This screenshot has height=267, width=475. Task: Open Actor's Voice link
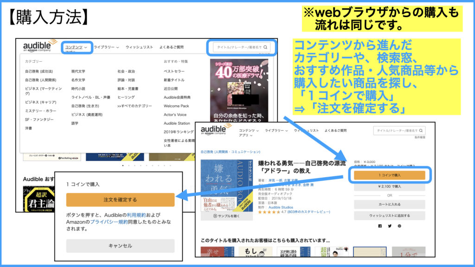pyautogui.click(x=175, y=115)
